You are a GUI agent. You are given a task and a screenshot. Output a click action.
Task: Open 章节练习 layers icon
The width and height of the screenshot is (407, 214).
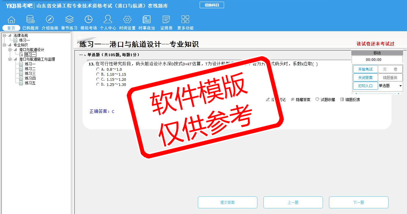point(69,20)
